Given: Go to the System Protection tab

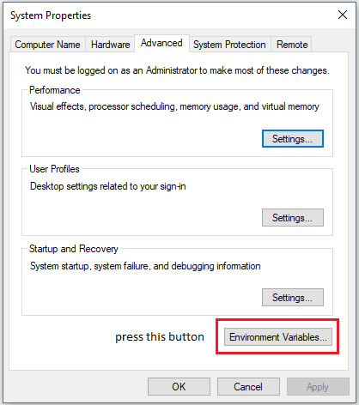Looking at the screenshot, I should tap(229, 45).
